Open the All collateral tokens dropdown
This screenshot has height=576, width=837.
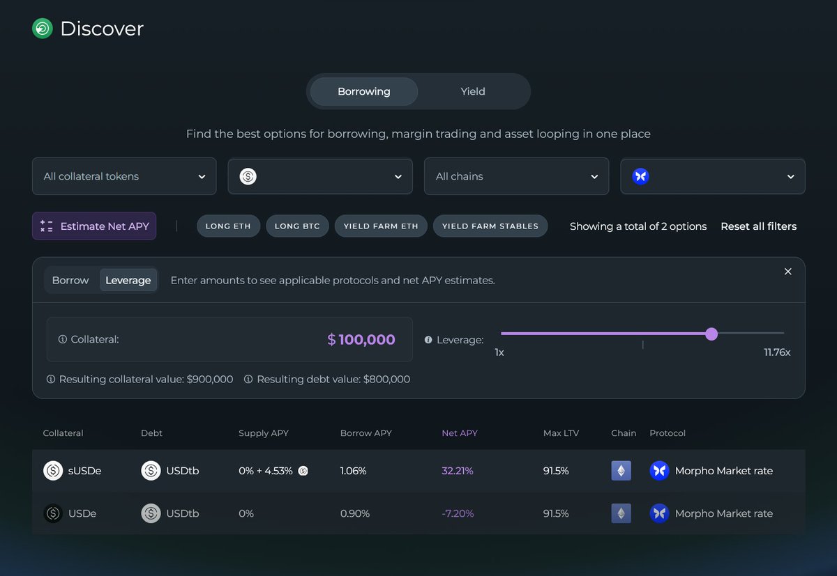pyautogui.click(x=123, y=176)
